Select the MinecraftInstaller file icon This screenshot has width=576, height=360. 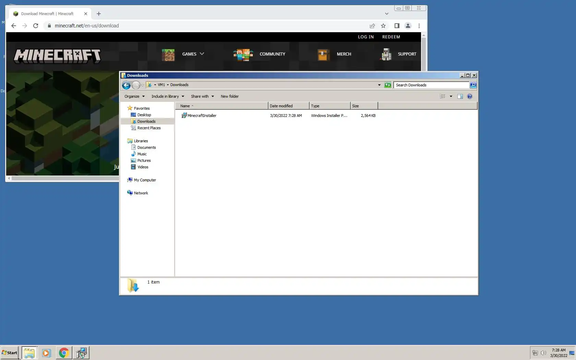tap(184, 116)
